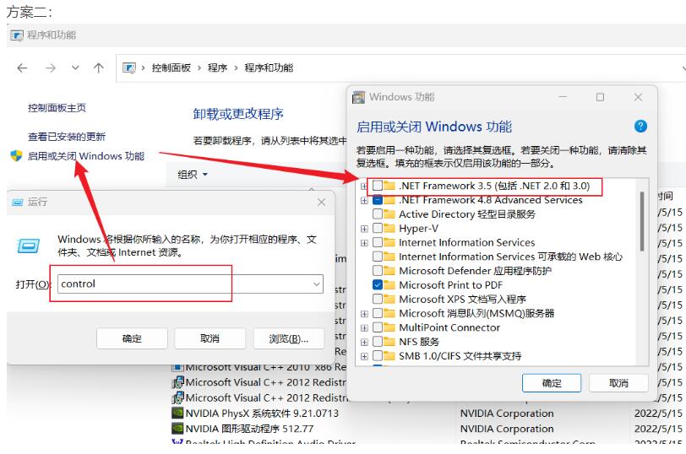Image resolution: width=686 pixels, height=454 pixels.
Task: Expand Internet Information Services tree node
Action: click(364, 243)
